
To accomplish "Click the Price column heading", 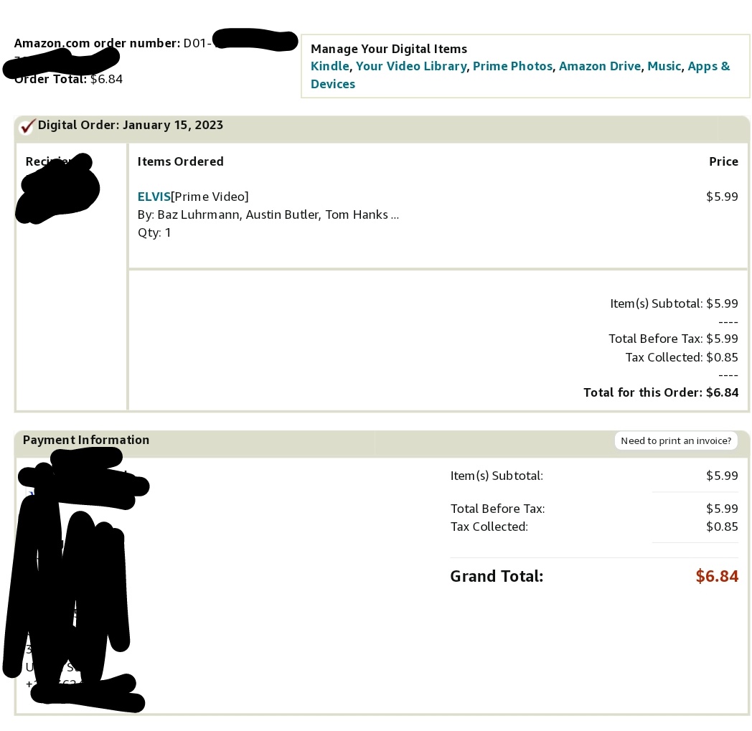I will 724,161.
